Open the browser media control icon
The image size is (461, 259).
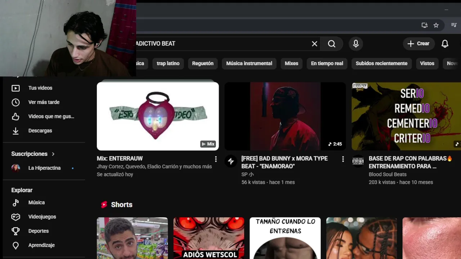454,25
